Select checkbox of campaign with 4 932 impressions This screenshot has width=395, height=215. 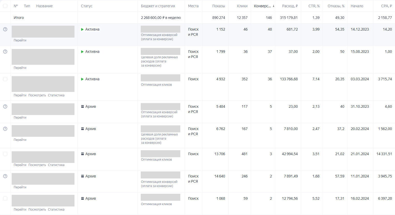pyautogui.click(x=5, y=79)
